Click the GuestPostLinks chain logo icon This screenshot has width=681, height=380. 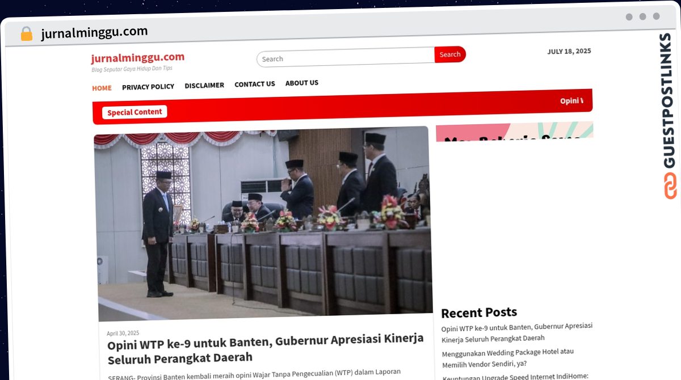pyautogui.click(x=670, y=185)
